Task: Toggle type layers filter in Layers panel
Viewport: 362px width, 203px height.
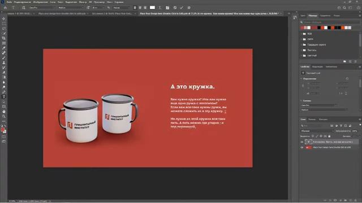Action: click(x=341, y=126)
